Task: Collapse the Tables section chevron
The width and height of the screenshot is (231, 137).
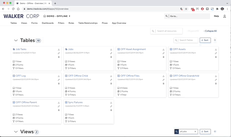Action: (16, 40)
